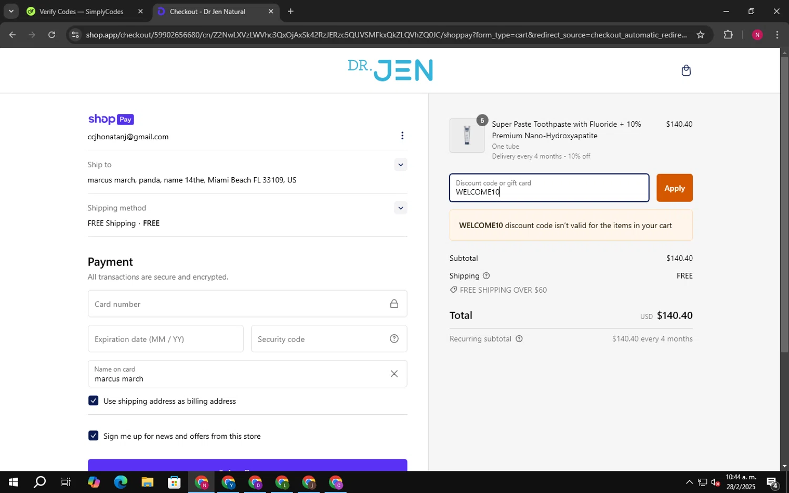
Task: Expand the Ship to address dropdown
Action: pyautogui.click(x=401, y=165)
